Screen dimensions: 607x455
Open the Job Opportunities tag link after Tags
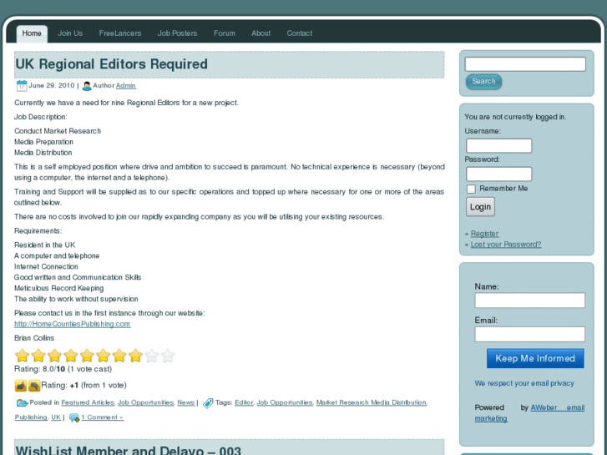coord(285,402)
